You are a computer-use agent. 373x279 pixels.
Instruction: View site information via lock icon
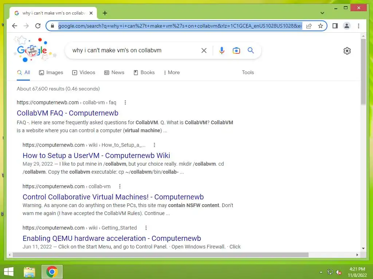tap(52, 26)
